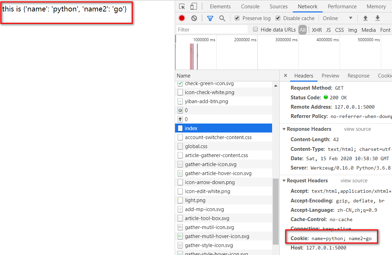
Task: Switch to the Console tab
Action: [250, 7]
